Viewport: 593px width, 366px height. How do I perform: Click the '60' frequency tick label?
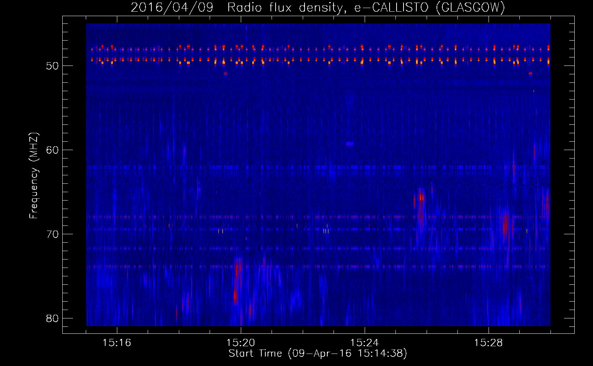52,150
